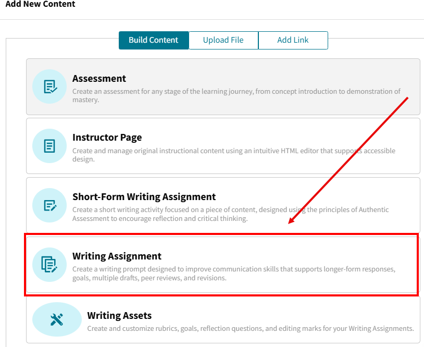
Task: Select the Short-Form Writing Assignment title
Action: (x=144, y=197)
